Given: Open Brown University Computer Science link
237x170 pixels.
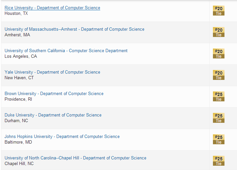Looking at the screenshot, I should pos(54,94).
